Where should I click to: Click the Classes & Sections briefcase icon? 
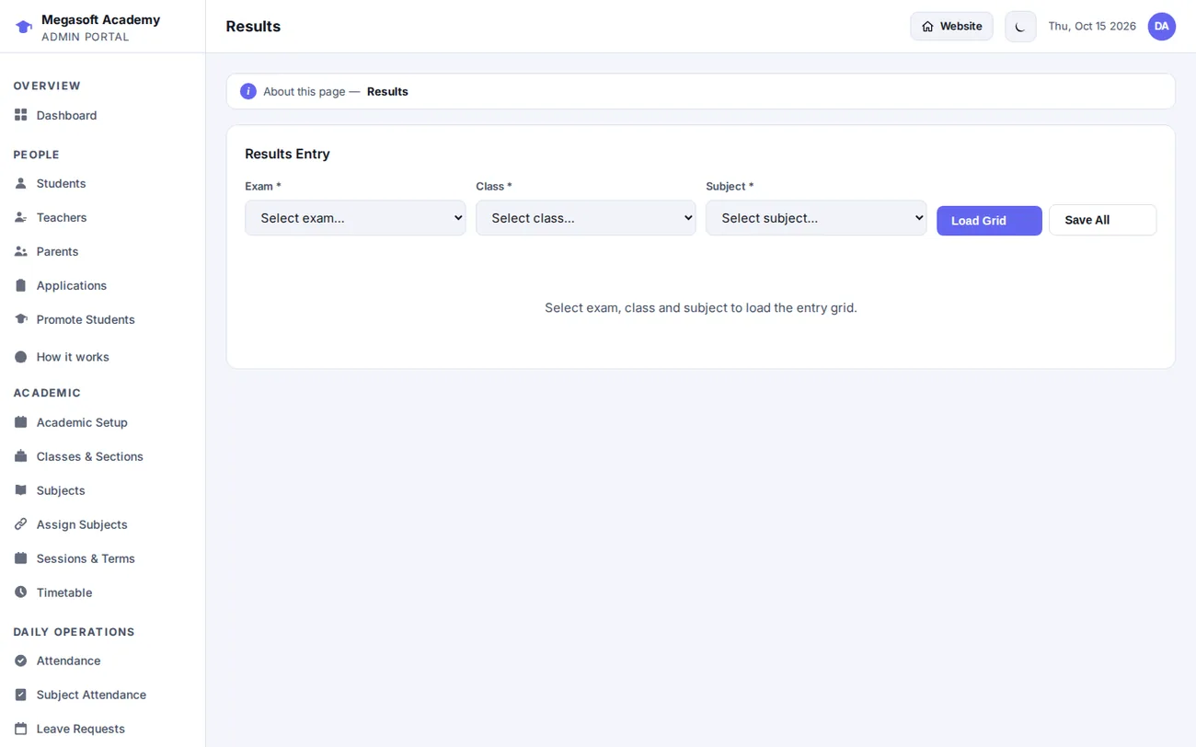point(20,456)
